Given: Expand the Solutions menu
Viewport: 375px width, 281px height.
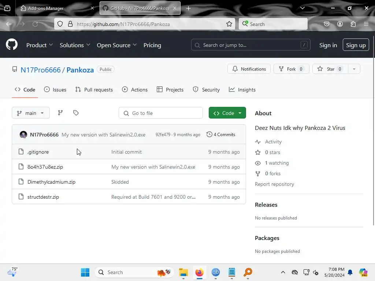Looking at the screenshot, I should tap(75, 45).
